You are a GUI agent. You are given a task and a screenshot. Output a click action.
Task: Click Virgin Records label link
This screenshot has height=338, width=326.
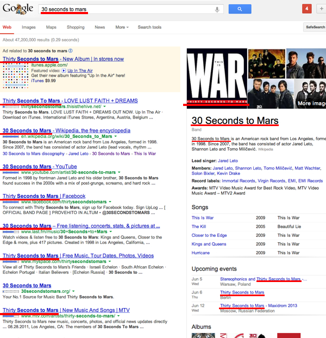pos(272,181)
